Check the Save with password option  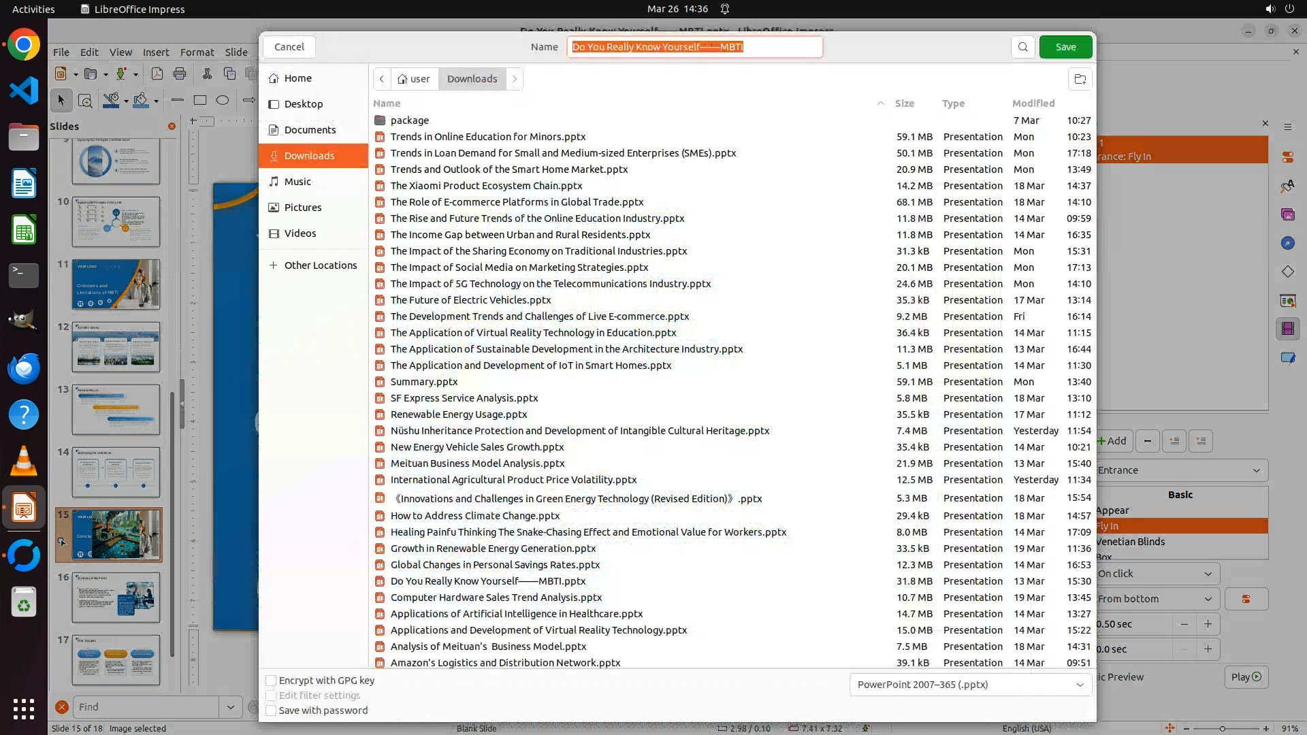pyautogui.click(x=271, y=710)
